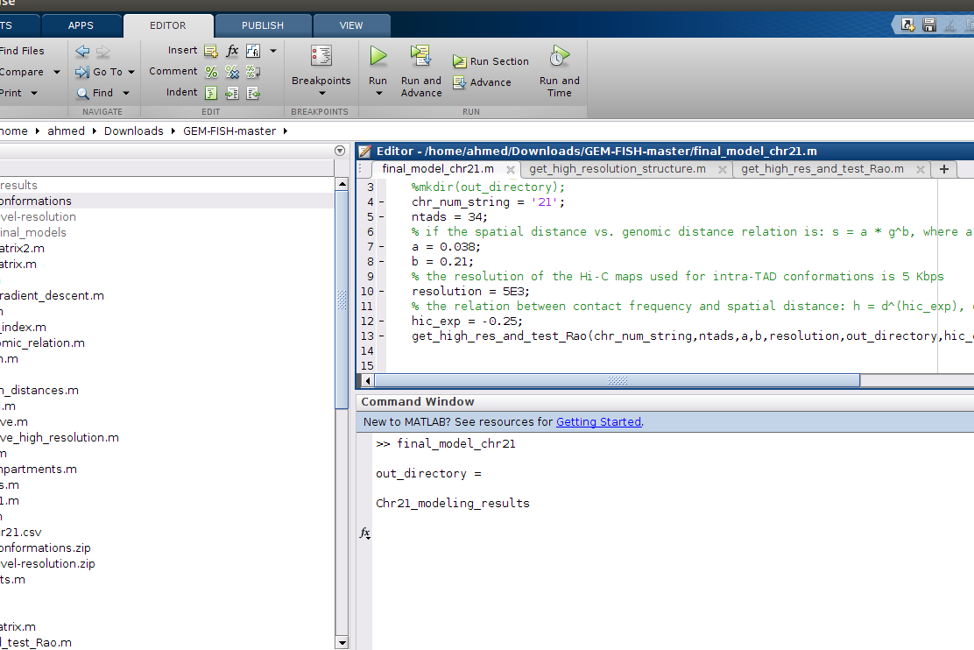Open the Run dropdown arrow
Viewport: 974px width, 650px height.
(378, 94)
